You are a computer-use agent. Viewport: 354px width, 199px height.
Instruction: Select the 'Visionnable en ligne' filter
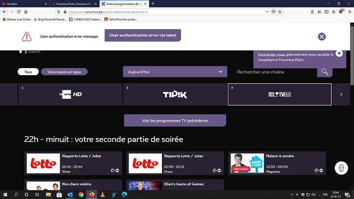tap(64, 72)
